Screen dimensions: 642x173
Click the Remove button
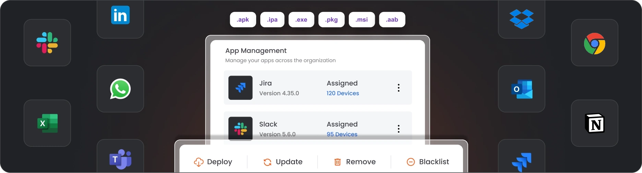click(355, 162)
